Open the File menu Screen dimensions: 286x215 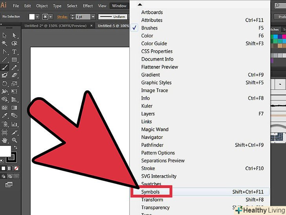(16, 6)
